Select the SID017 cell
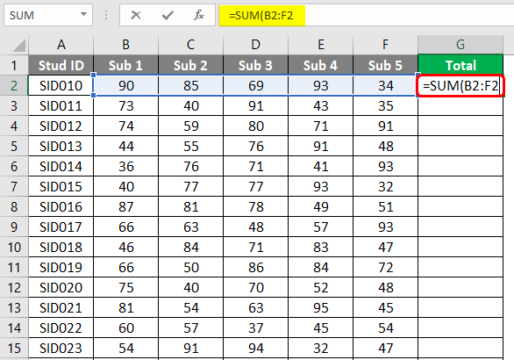Screen dimensions: 514x360 pos(61,227)
